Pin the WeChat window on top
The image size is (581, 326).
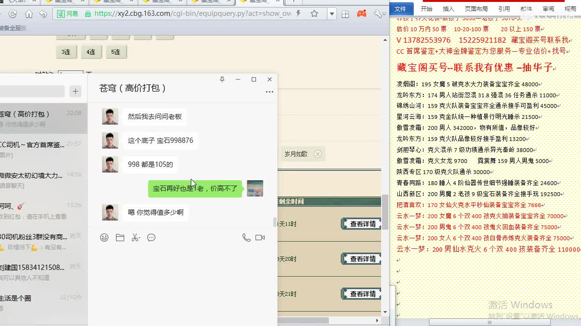(222, 79)
